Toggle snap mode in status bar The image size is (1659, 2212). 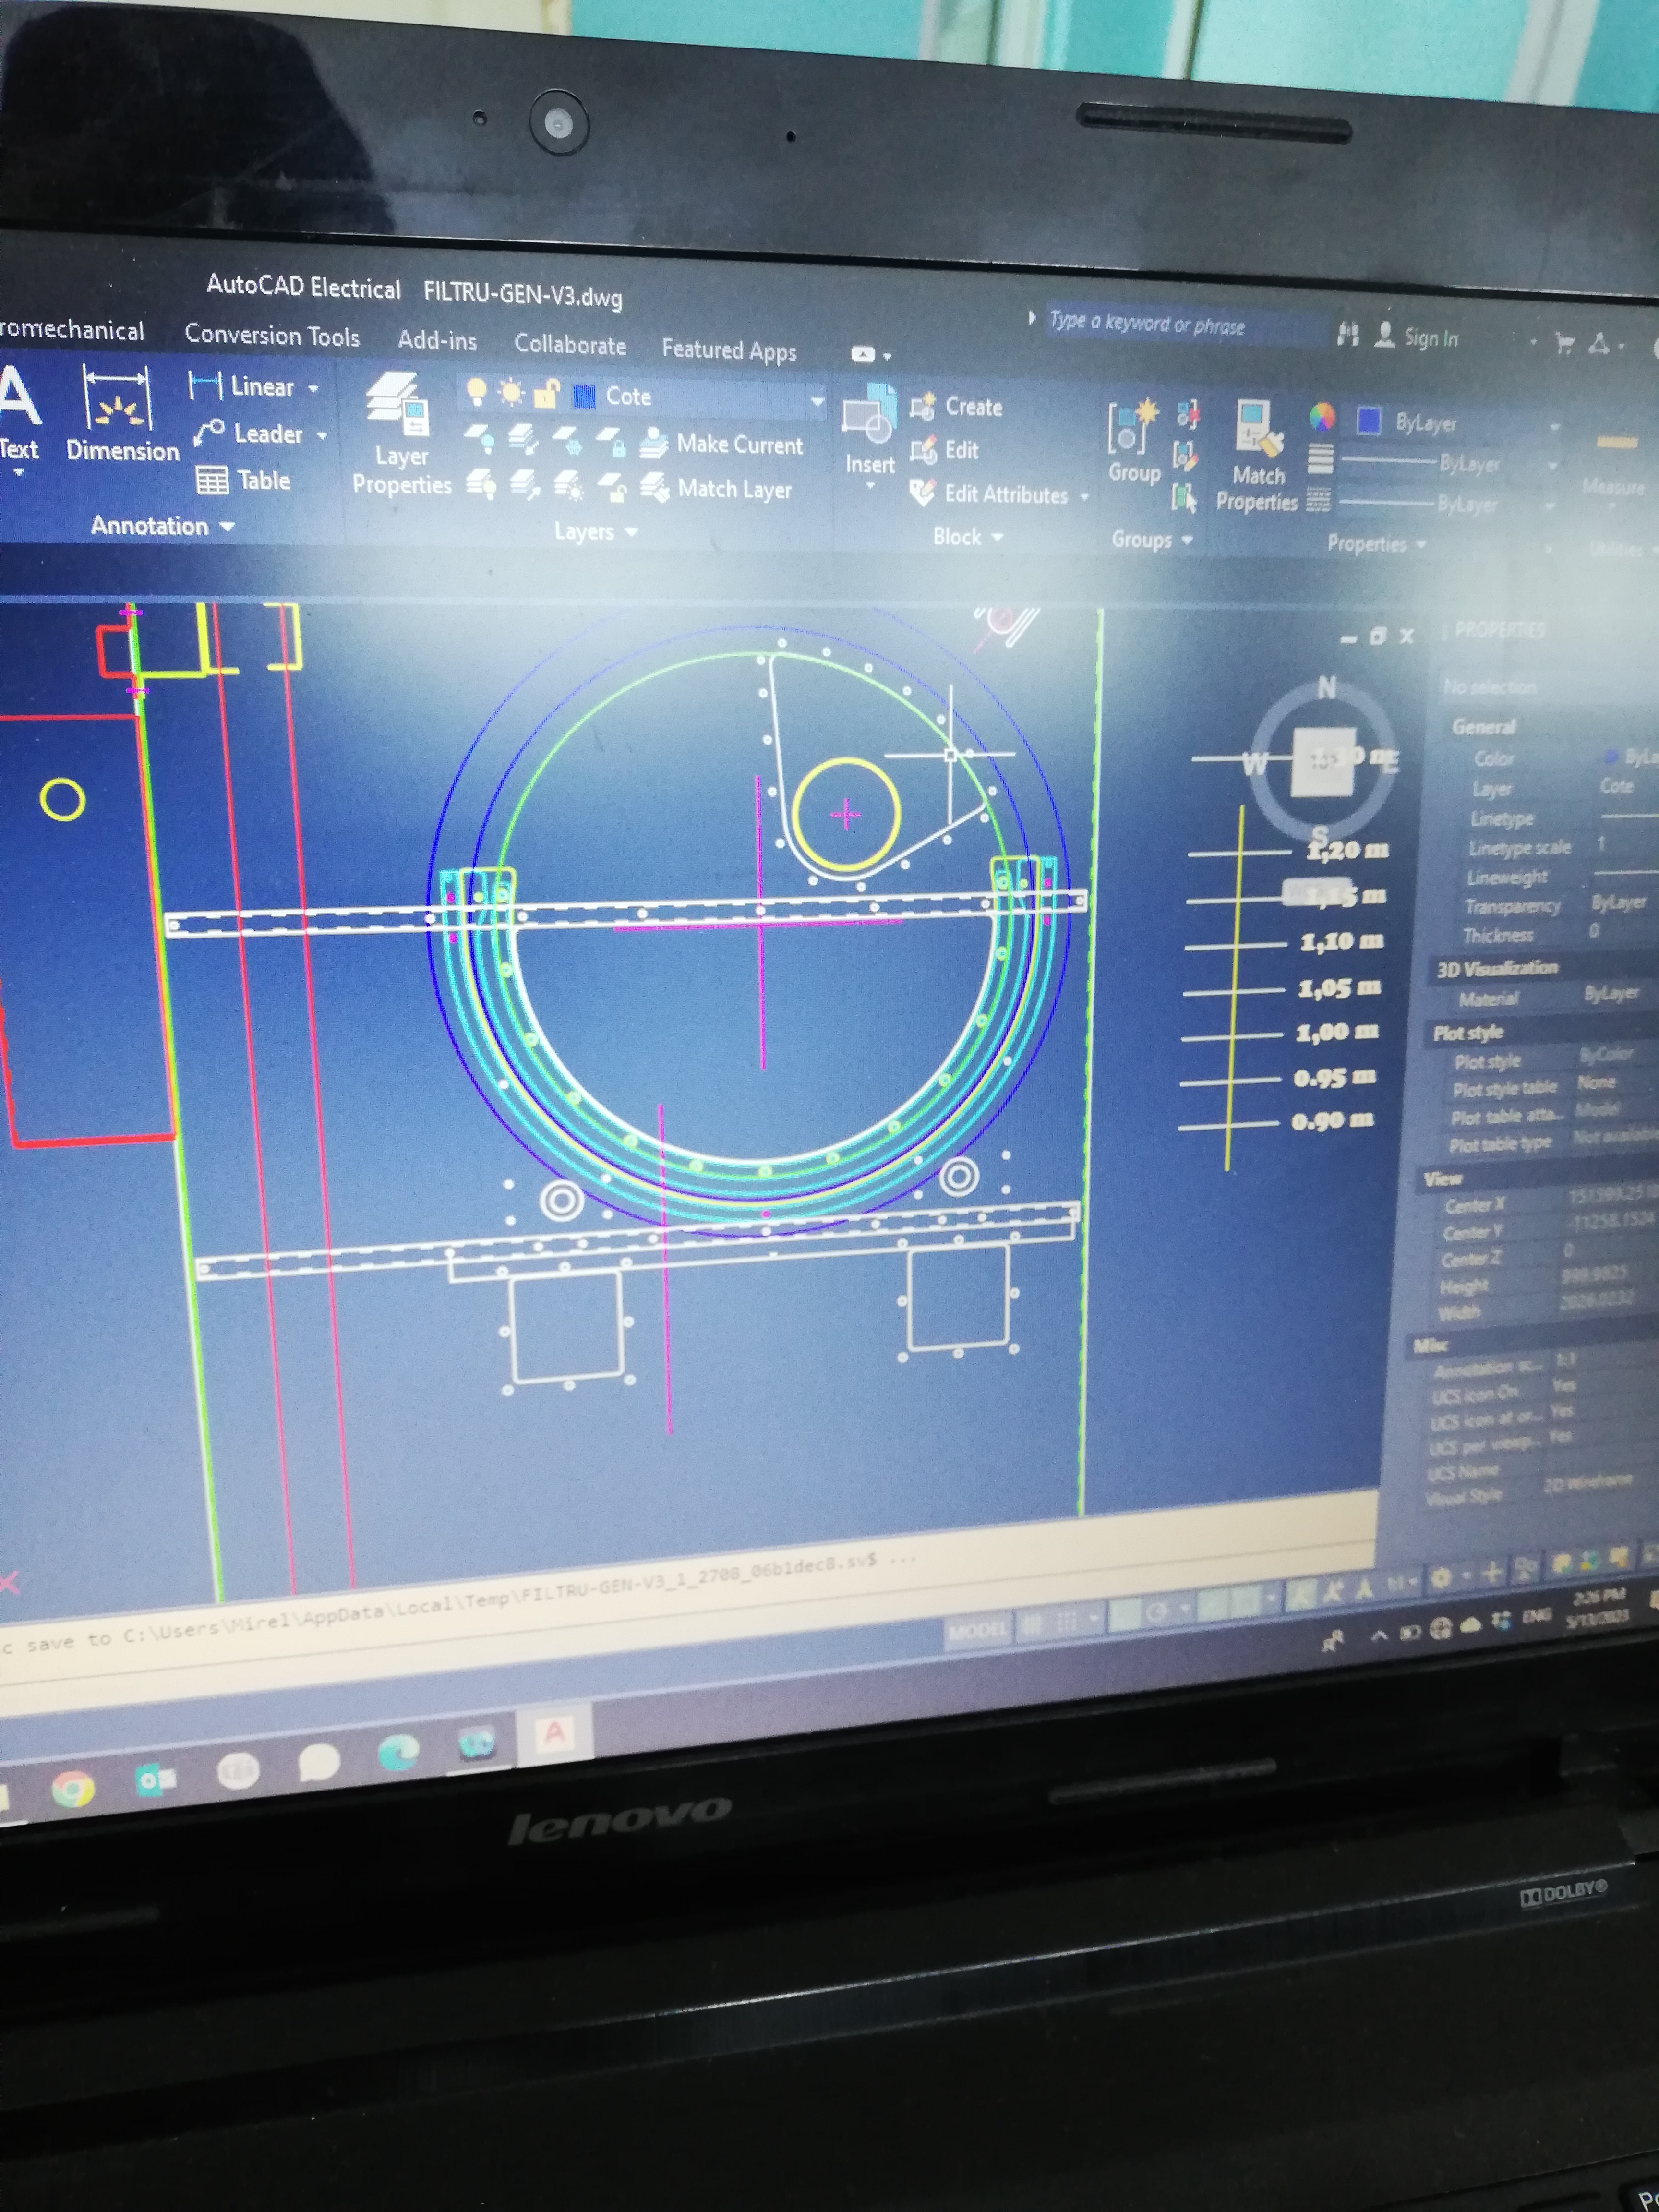(1066, 1622)
